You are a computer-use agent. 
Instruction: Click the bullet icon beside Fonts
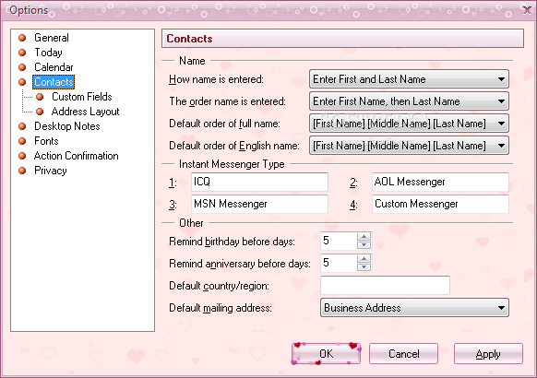click(x=22, y=141)
